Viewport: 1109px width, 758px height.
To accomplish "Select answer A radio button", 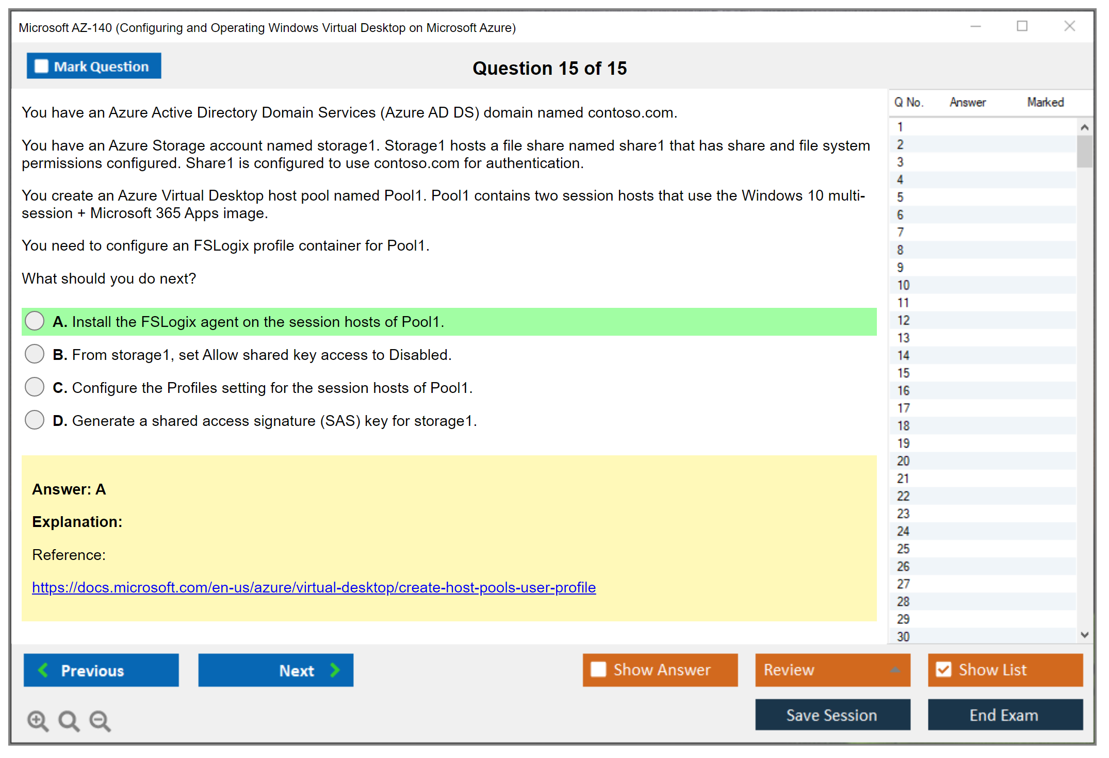I will point(35,321).
